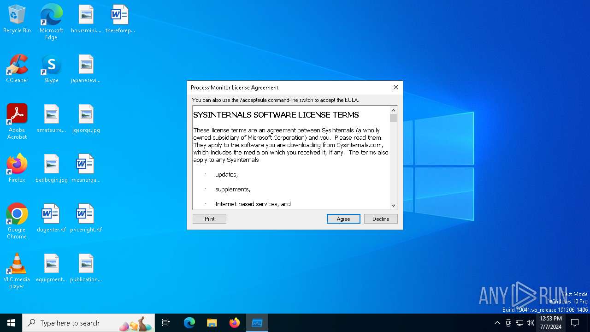
Task: Select the equipment image file icon
Action: pos(51,268)
